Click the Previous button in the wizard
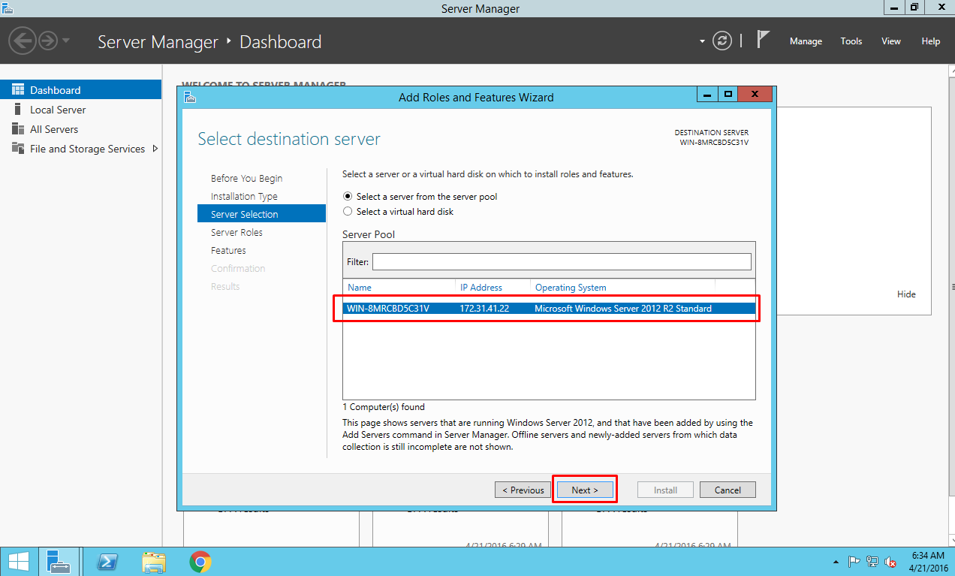 523,490
